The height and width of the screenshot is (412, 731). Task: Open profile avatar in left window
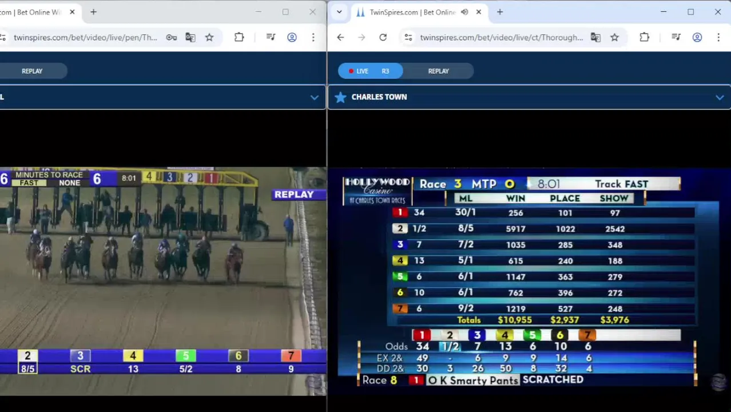pos(292,37)
